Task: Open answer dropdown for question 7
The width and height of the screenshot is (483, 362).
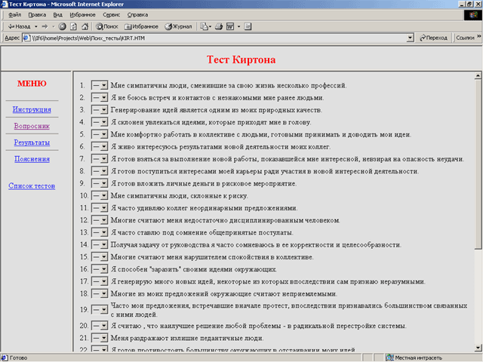Action: coord(99,159)
